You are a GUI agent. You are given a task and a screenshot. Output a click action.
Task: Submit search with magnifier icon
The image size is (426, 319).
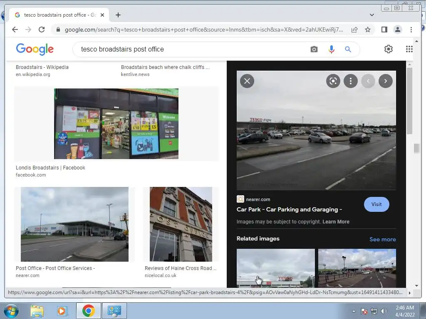pos(348,49)
